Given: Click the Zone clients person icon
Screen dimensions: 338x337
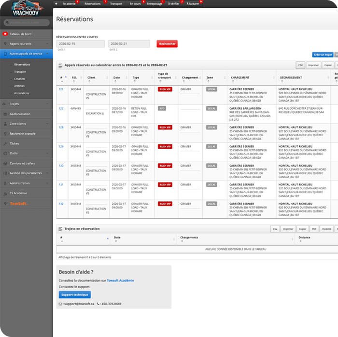Looking at the screenshot, I should pos(5,124).
